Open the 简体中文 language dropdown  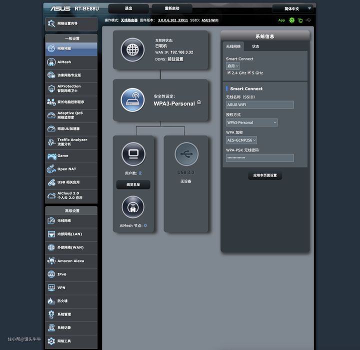tap(292, 8)
